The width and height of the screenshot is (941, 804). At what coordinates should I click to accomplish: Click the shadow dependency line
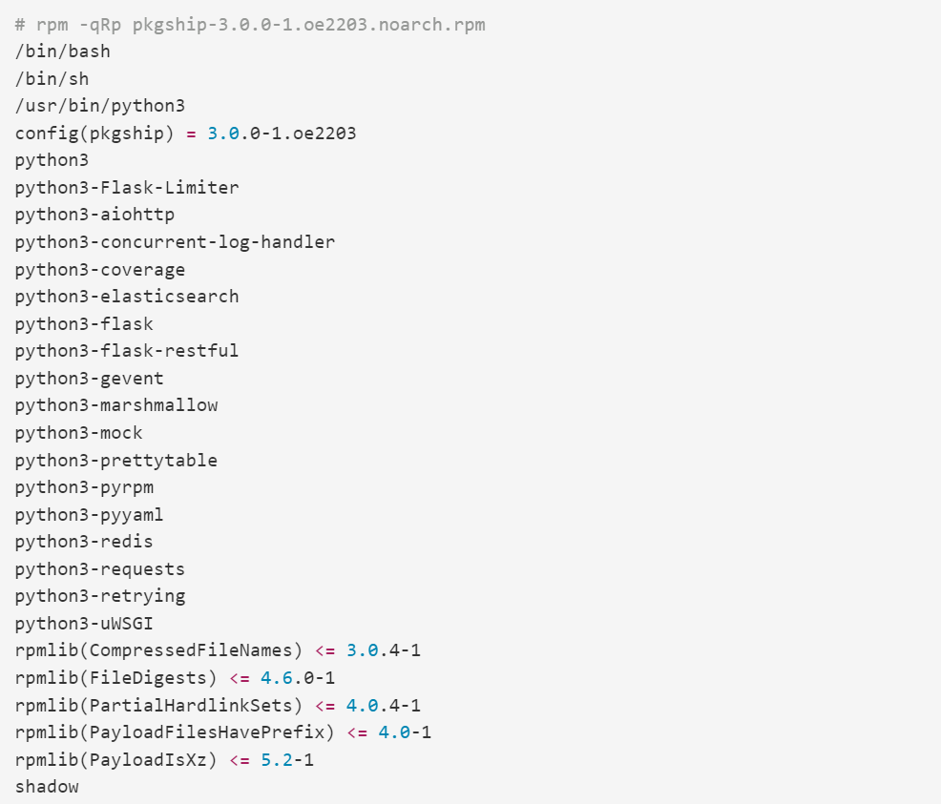click(47, 787)
